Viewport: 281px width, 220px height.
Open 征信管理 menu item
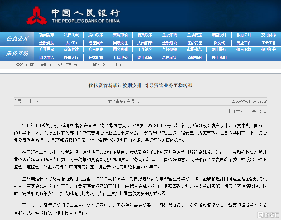tap(194, 43)
